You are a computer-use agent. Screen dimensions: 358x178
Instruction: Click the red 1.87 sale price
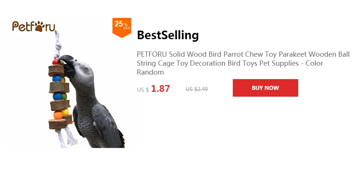click(x=161, y=88)
